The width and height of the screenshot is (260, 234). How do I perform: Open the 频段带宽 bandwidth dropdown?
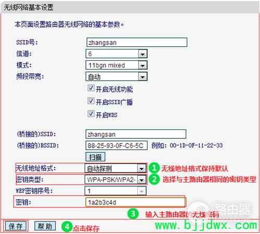tap(116, 76)
